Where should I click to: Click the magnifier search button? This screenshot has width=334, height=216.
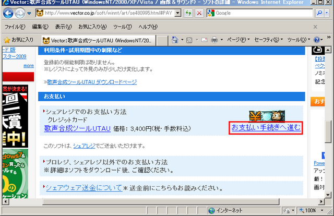click(319, 13)
